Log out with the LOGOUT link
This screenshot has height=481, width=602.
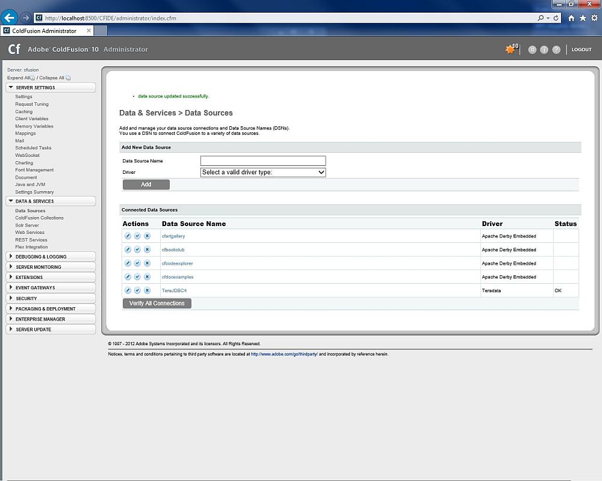pos(582,49)
